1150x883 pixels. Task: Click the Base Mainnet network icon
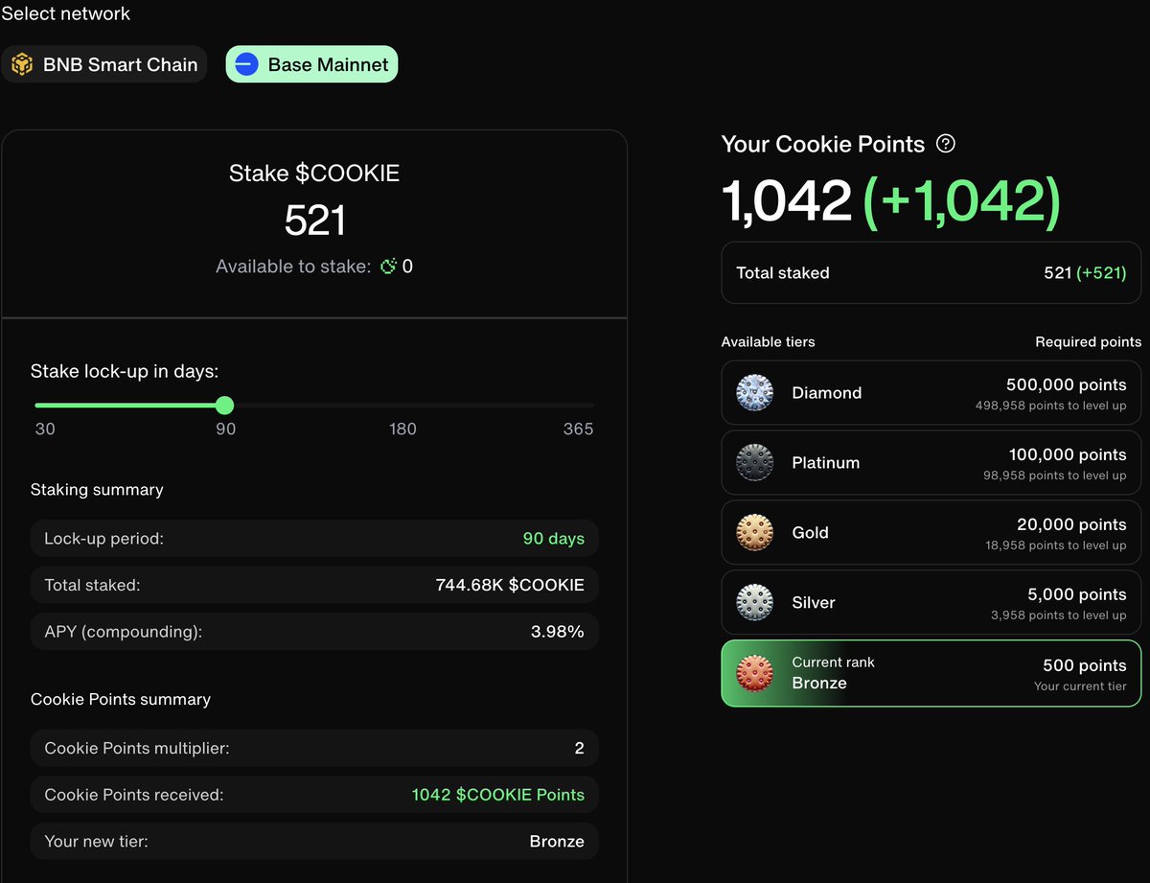click(245, 63)
